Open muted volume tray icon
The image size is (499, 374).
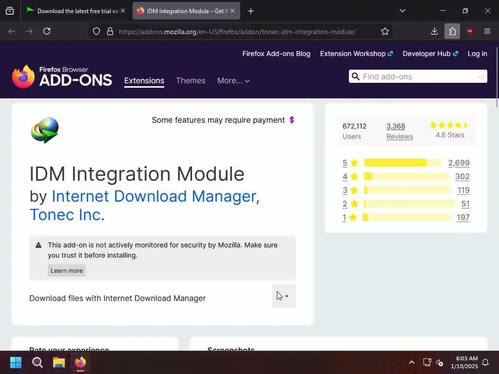(440, 362)
